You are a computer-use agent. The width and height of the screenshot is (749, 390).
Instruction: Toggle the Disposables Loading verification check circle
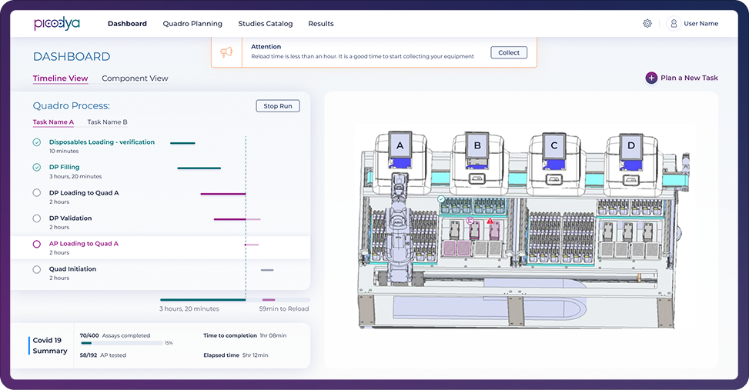[x=37, y=142]
